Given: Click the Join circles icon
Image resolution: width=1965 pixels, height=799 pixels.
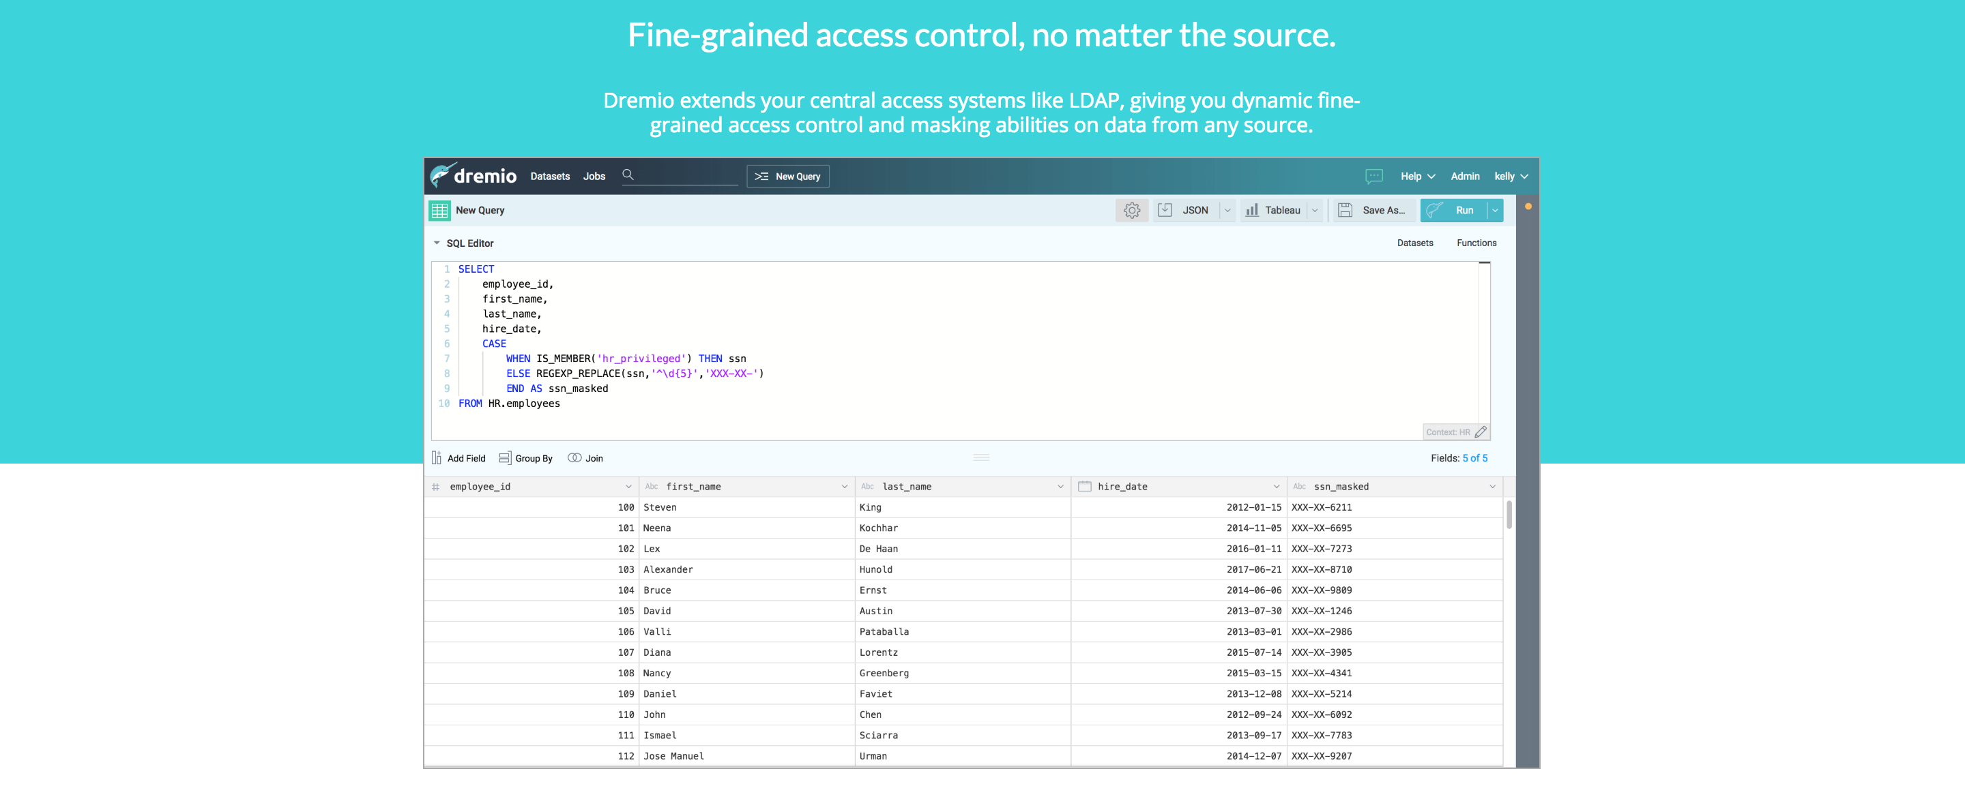Looking at the screenshot, I should click(574, 457).
